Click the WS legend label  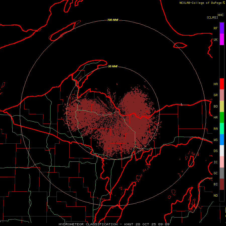tap(216, 140)
